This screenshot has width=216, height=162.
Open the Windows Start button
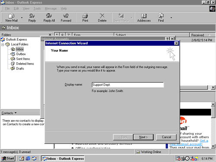click(x=8, y=159)
